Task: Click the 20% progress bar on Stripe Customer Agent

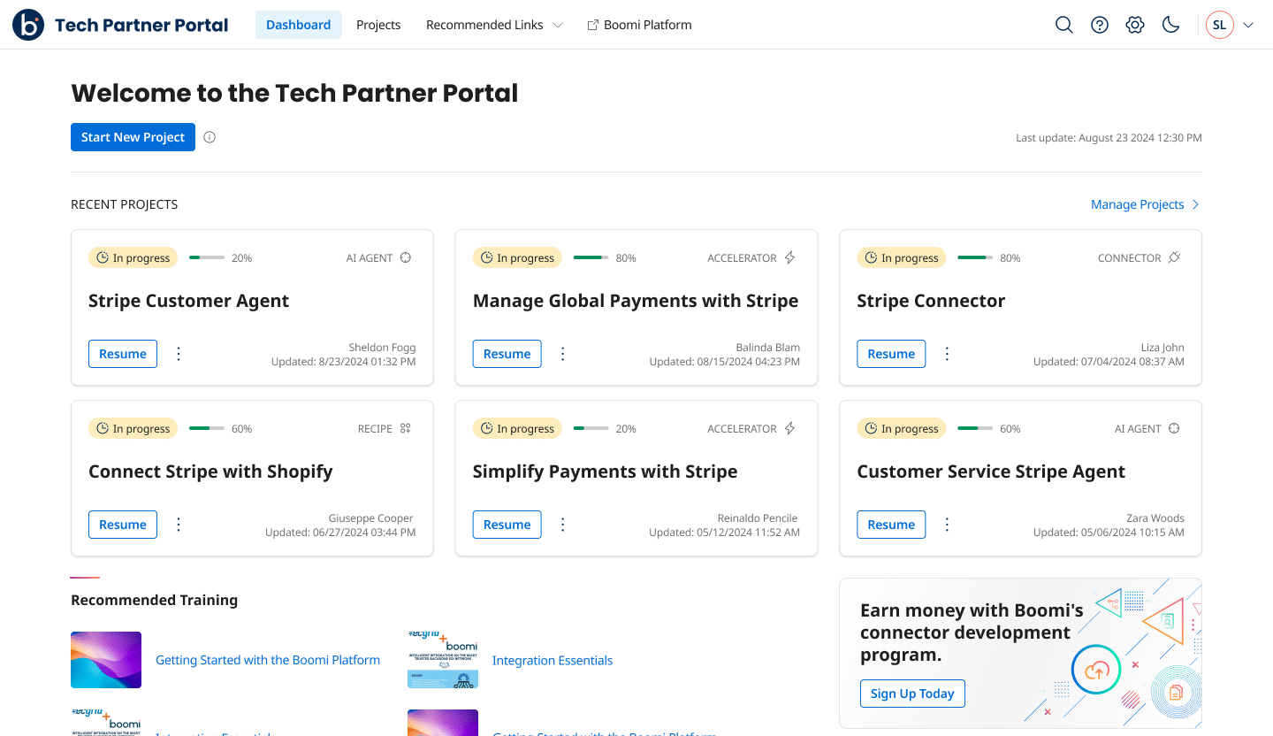Action: point(207,258)
